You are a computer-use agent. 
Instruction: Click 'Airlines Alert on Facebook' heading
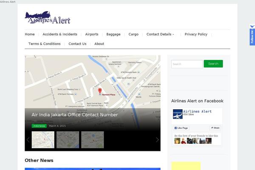click(x=197, y=101)
